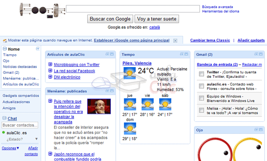The width and height of the screenshot is (267, 161).
Task: Open the Puig news thumbnail image
Action: click(x=99, y=106)
